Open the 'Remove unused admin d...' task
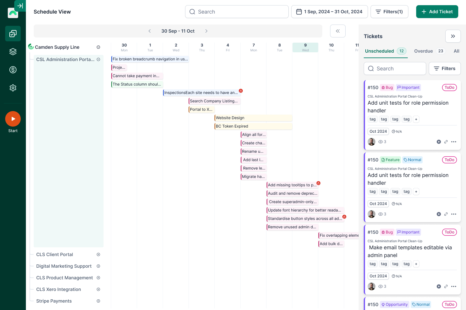 pyautogui.click(x=293, y=227)
